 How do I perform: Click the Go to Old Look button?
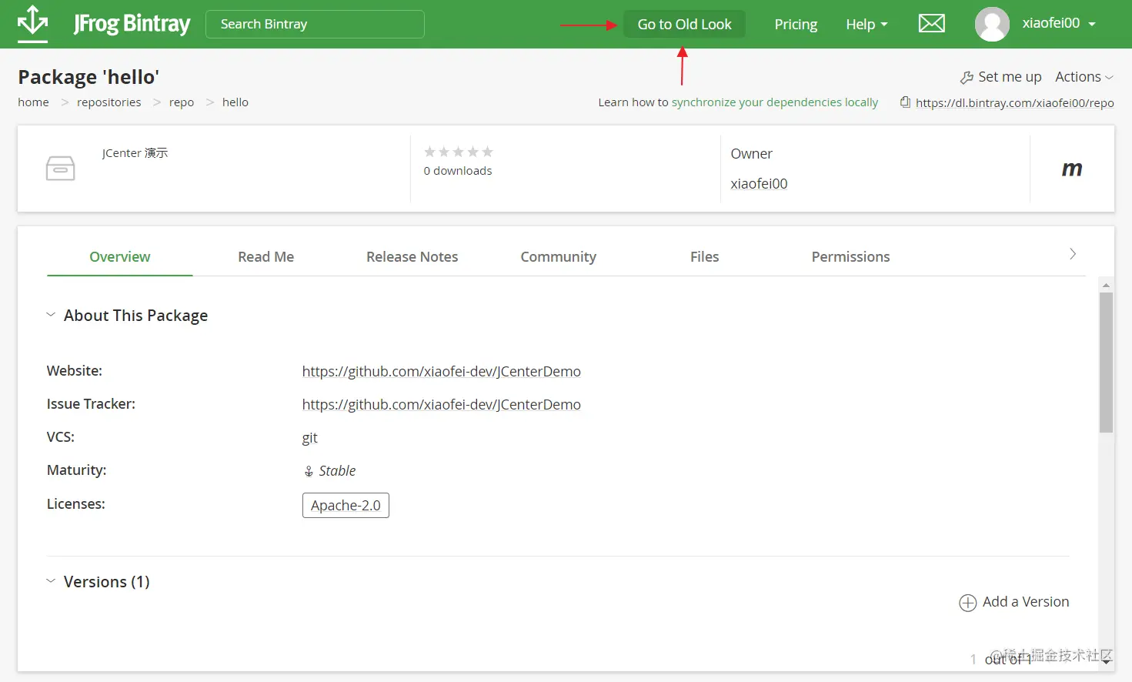(684, 24)
